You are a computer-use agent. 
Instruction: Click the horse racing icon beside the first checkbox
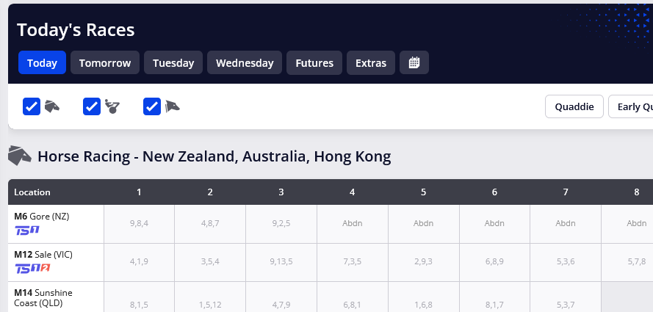[52, 106]
